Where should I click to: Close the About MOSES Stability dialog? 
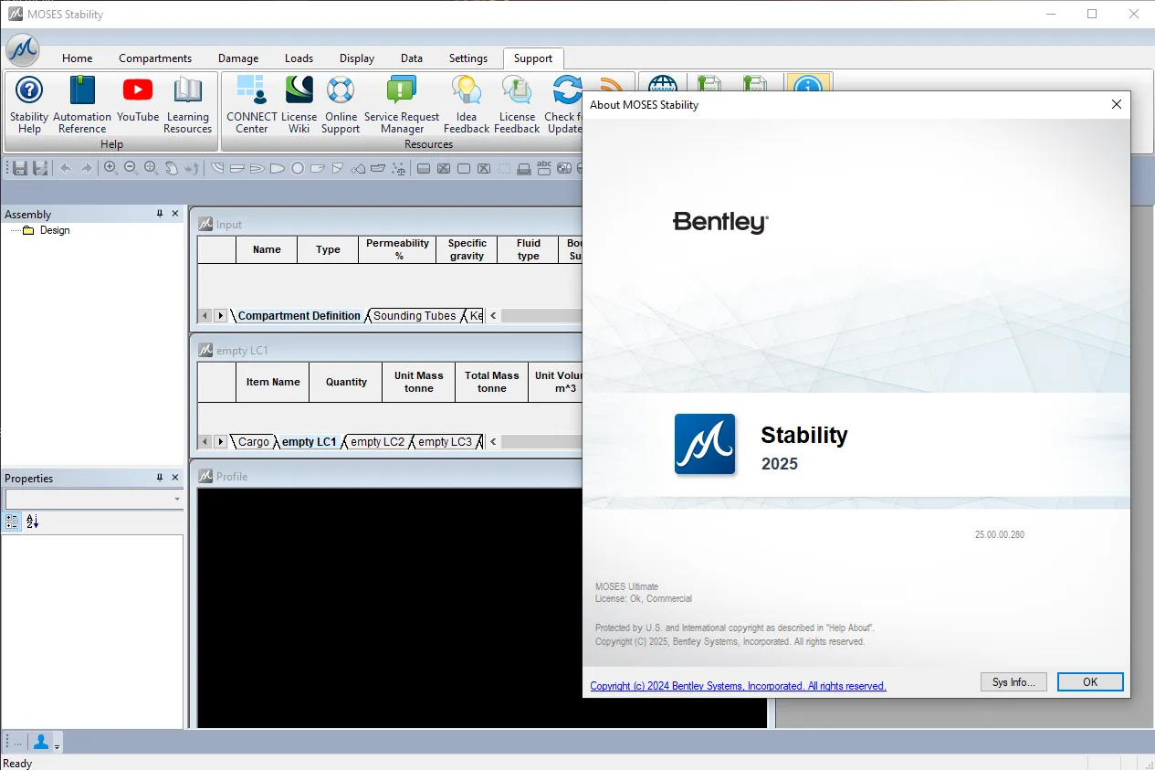[1116, 105]
